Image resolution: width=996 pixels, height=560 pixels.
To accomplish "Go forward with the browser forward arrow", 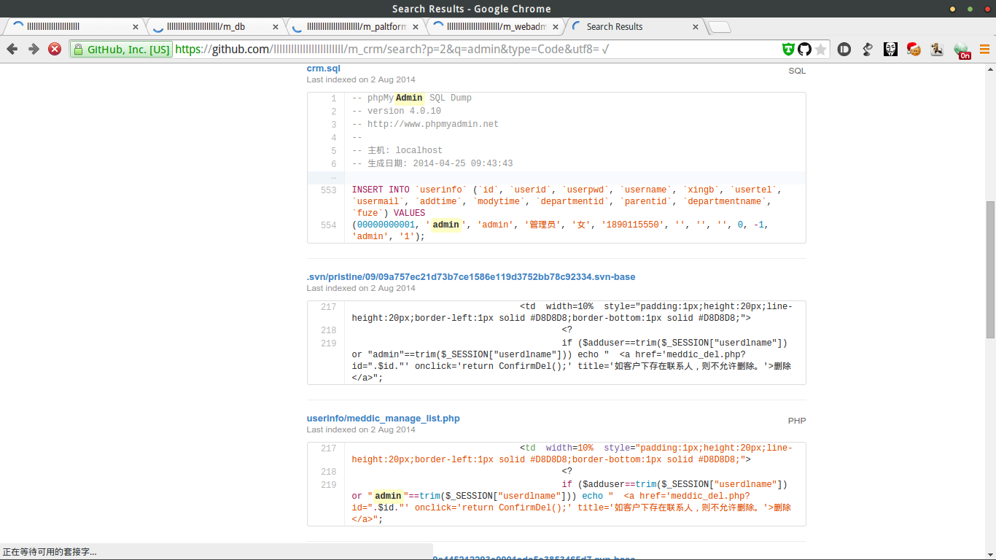I will (34, 49).
